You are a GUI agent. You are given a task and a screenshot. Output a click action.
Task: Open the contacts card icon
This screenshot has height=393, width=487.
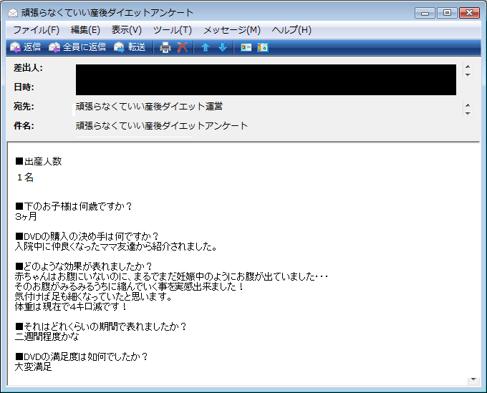246,47
